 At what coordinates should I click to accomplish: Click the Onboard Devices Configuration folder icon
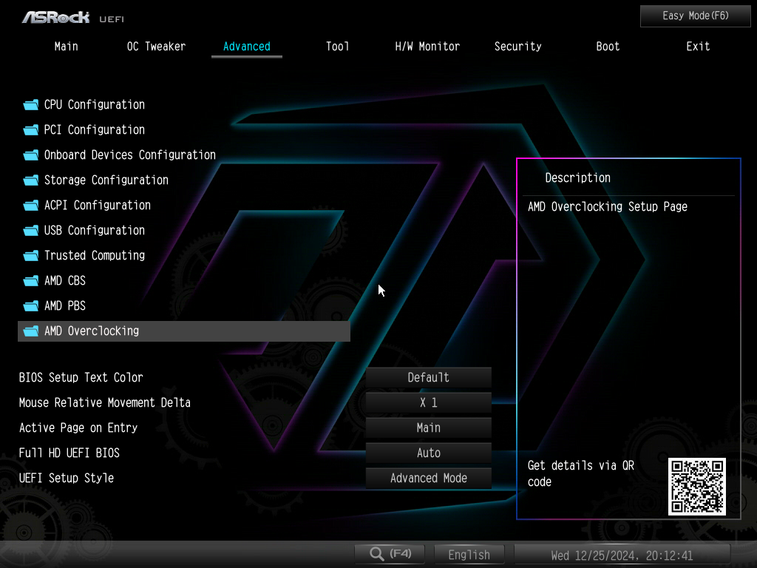31,155
